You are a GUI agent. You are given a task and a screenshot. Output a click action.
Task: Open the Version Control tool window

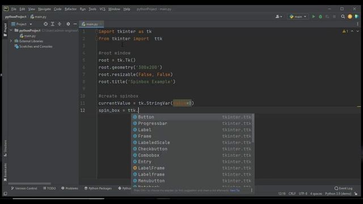[x=24, y=188]
